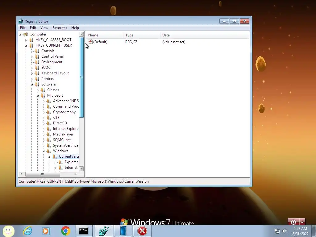Select the Explorer subkey

tap(71, 162)
